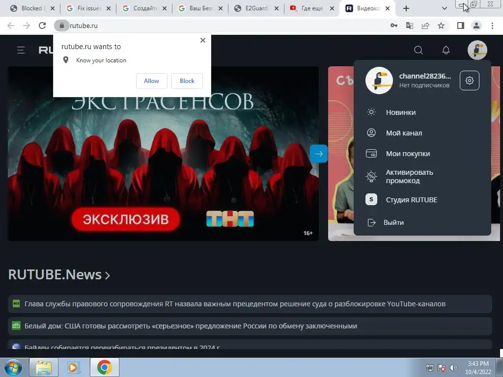Open a new tab with the plus button

406,8
